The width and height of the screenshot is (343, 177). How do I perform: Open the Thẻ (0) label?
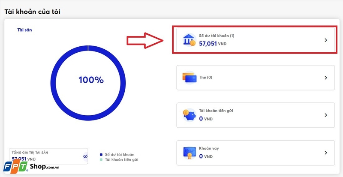pyautogui.click(x=206, y=78)
